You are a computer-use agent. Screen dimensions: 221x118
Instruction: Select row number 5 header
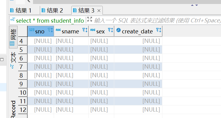pyautogui.click(x=23, y=50)
